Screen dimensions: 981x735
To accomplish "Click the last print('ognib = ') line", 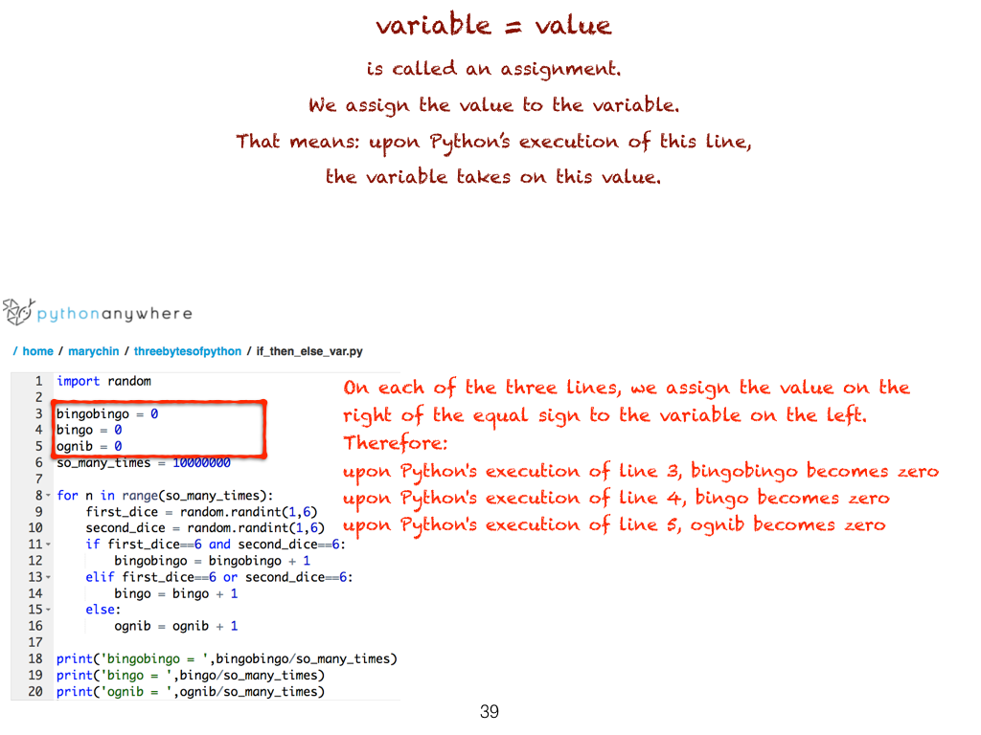I will [190, 691].
